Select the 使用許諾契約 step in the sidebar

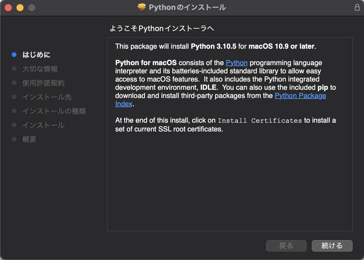pos(44,83)
